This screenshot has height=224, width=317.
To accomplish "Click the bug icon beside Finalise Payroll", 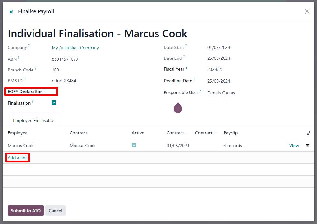I will 11,11.
